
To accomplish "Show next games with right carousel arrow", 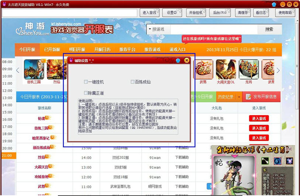I will 278,70.
